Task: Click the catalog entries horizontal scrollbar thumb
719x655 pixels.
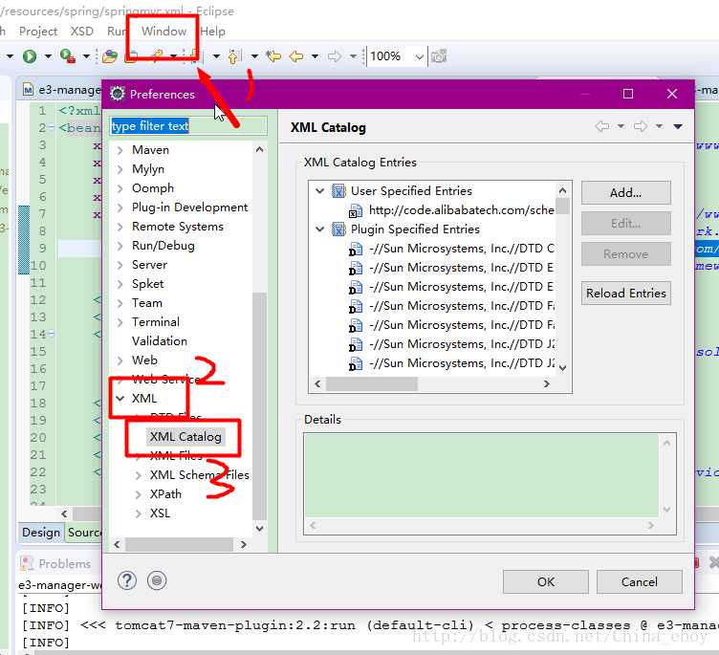Action: [x=372, y=384]
